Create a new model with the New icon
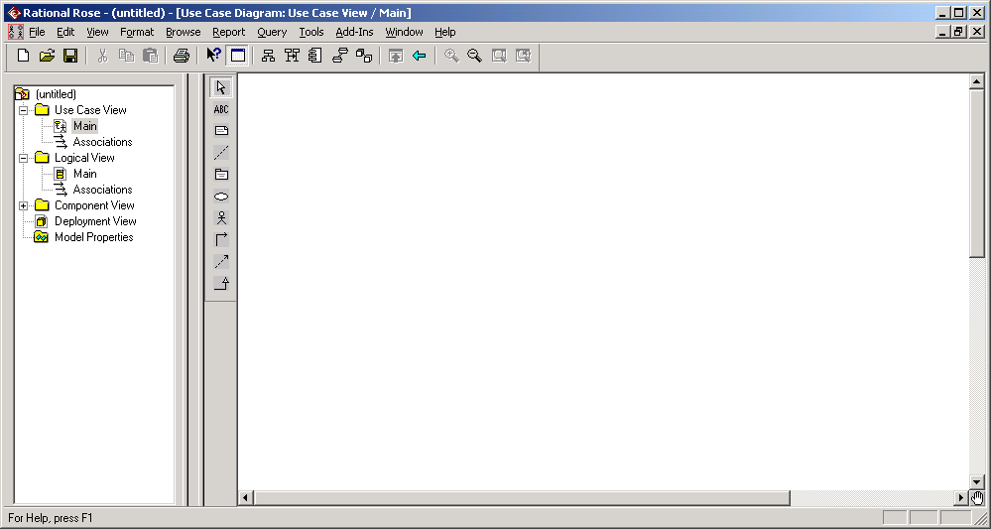Image resolution: width=991 pixels, height=529 pixels. [24, 56]
